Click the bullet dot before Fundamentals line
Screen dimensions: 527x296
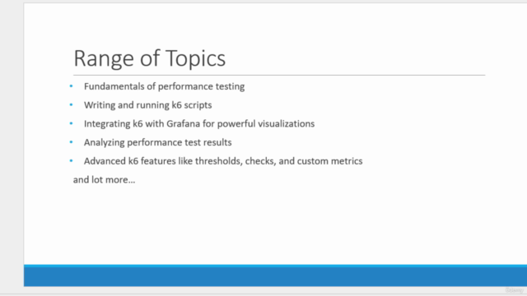pyautogui.click(x=72, y=86)
